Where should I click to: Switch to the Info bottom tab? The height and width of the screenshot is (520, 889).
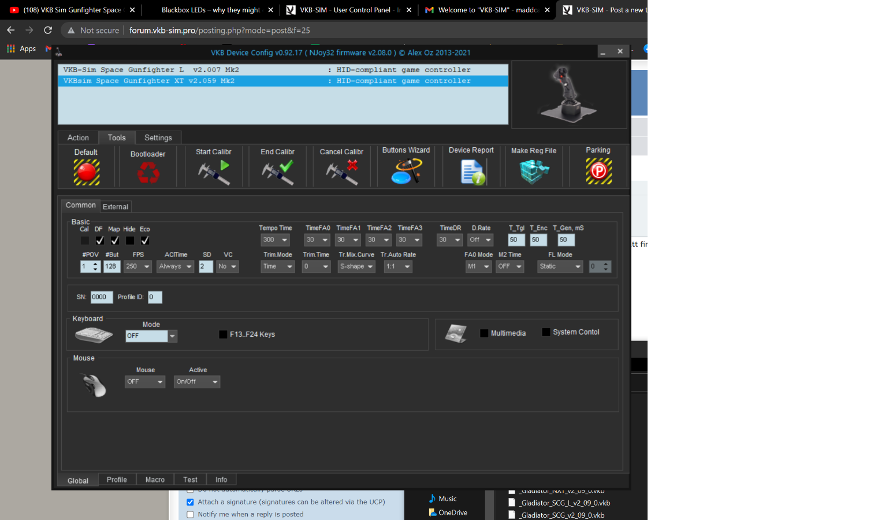(x=221, y=480)
